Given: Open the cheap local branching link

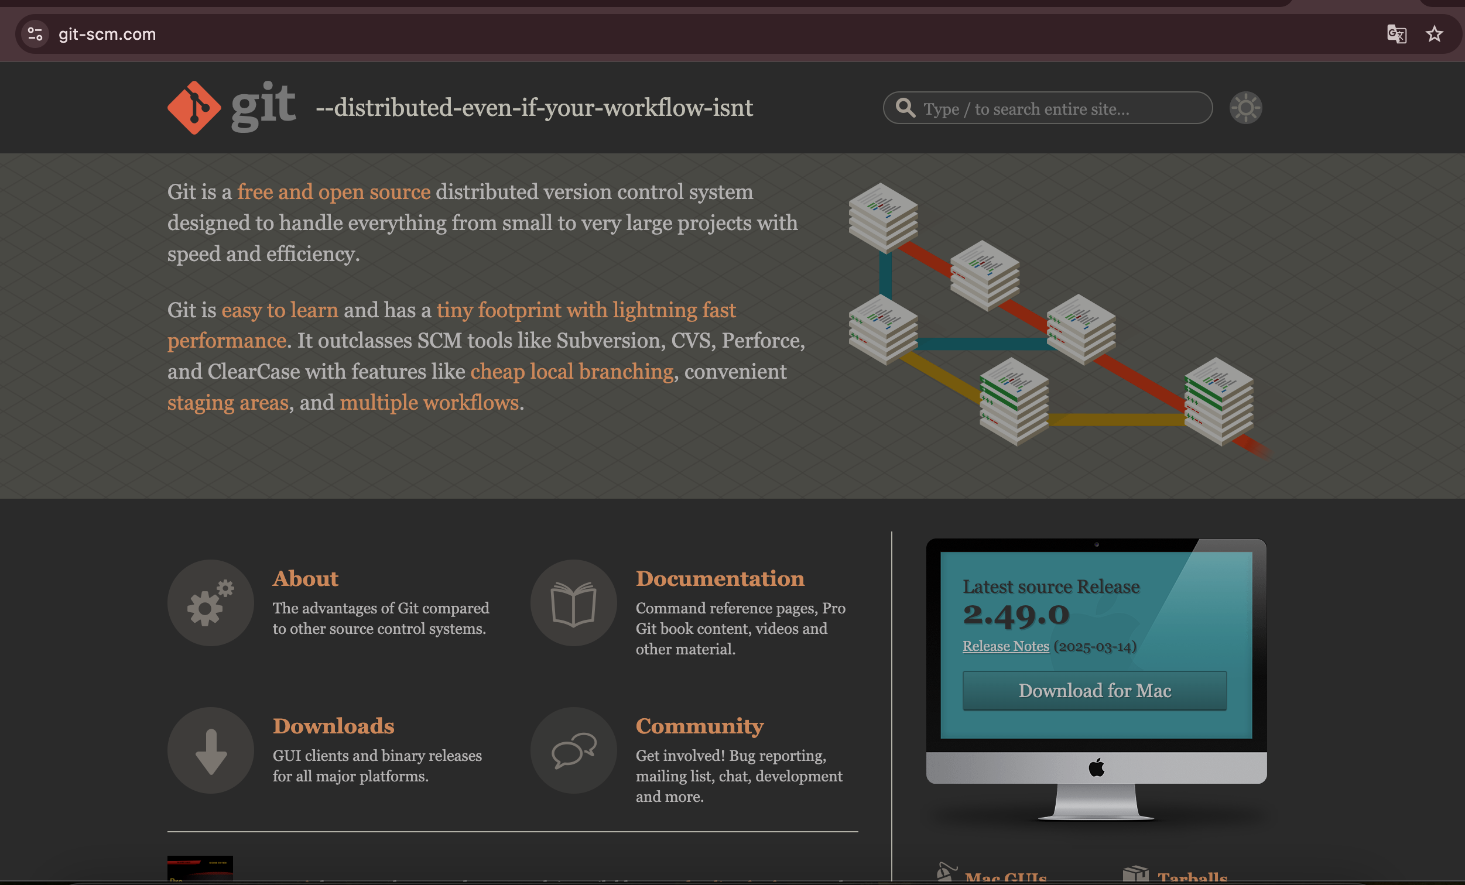Looking at the screenshot, I should 571,372.
